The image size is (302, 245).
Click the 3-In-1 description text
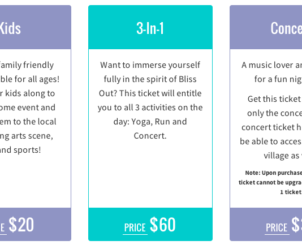(150, 100)
